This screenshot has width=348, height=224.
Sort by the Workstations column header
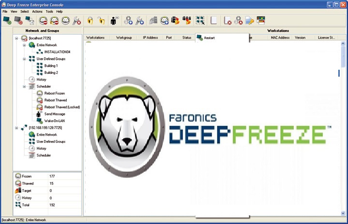coord(96,38)
